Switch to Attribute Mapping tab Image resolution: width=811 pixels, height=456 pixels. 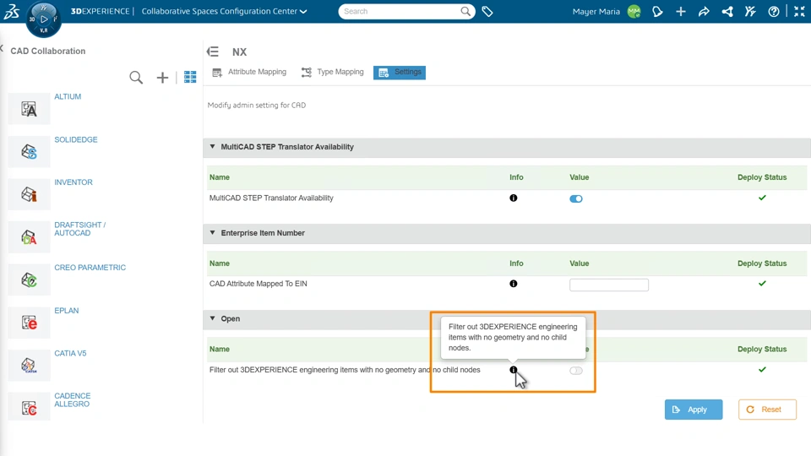pos(249,73)
